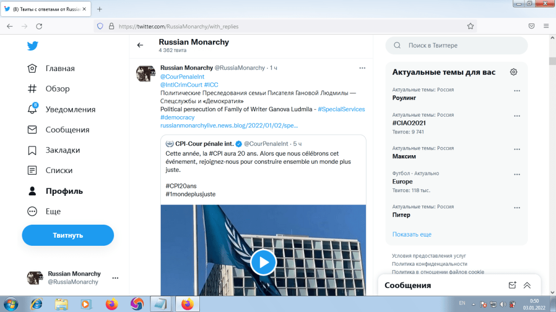Bookmark this page with star icon
This screenshot has width=556, height=312.
tap(470, 26)
